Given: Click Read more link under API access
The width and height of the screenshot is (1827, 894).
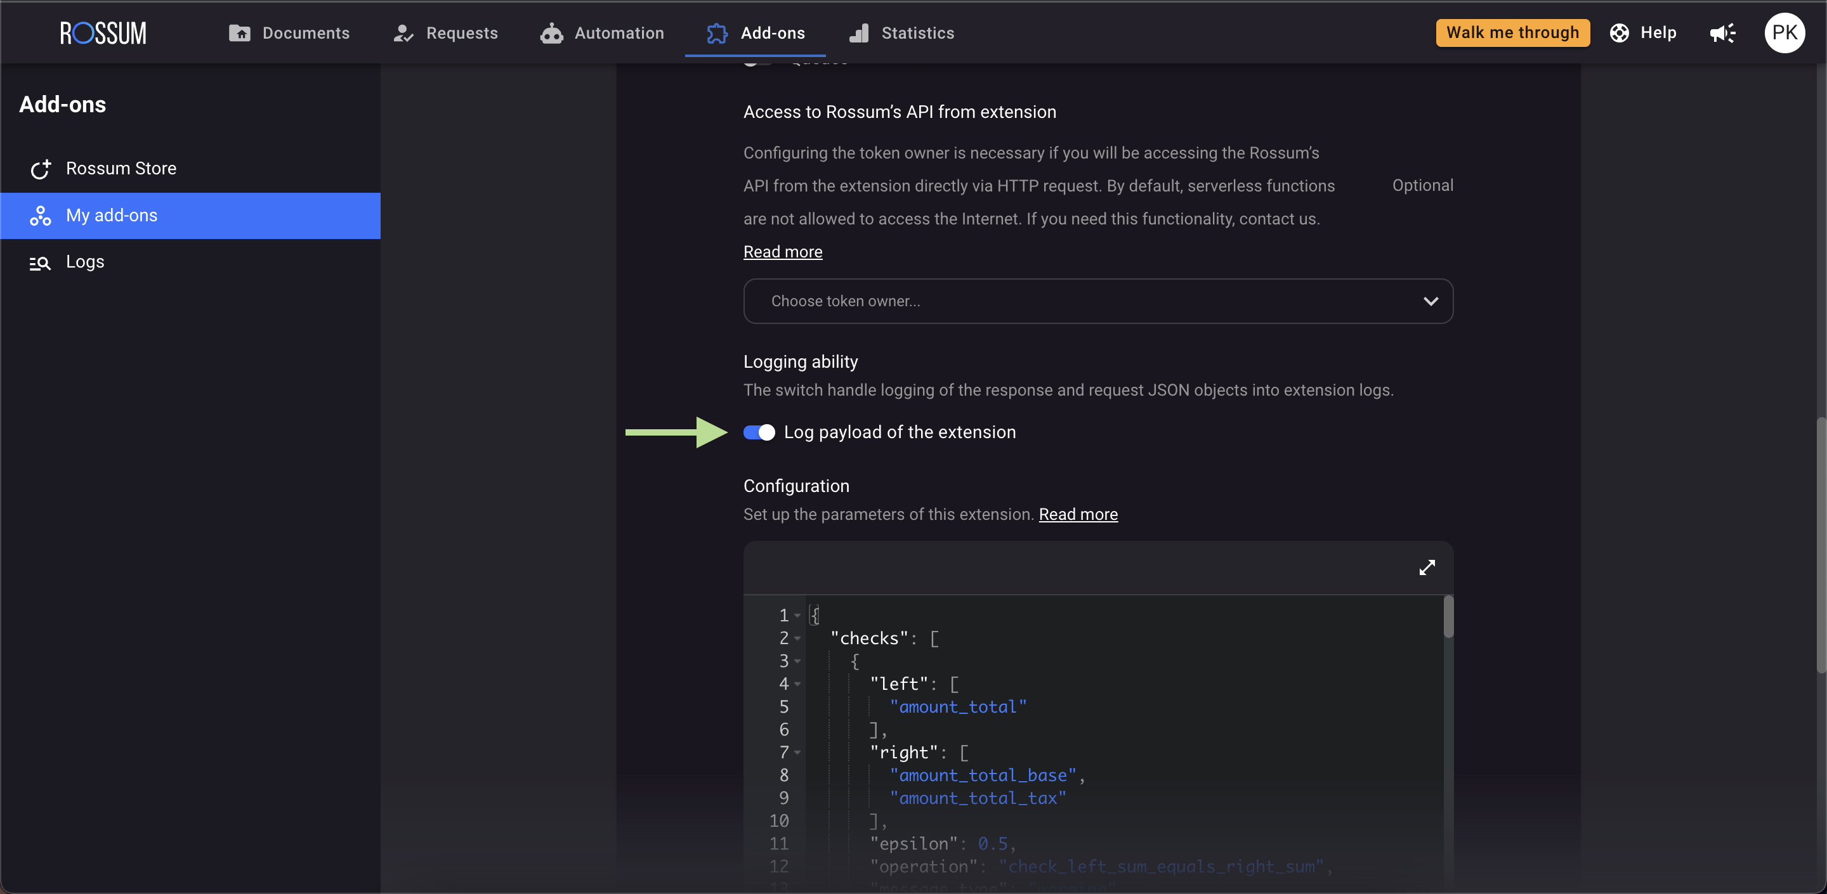Looking at the screenshot, I should coord(782,252).
